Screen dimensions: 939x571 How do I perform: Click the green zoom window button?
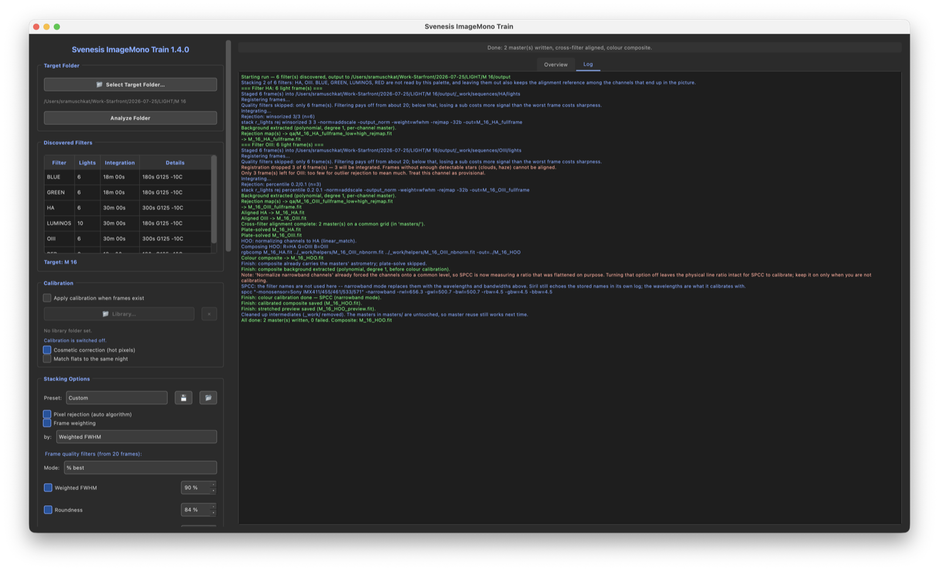tap(57, 27)
